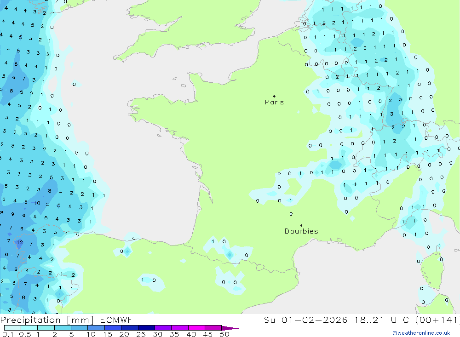
Task: Click the 0.5–1 mm legend swatch
Action: pos(29,328)
